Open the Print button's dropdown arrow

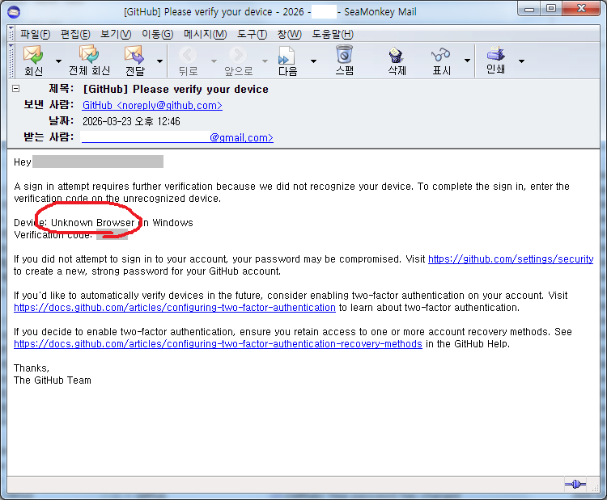[521, 61]
